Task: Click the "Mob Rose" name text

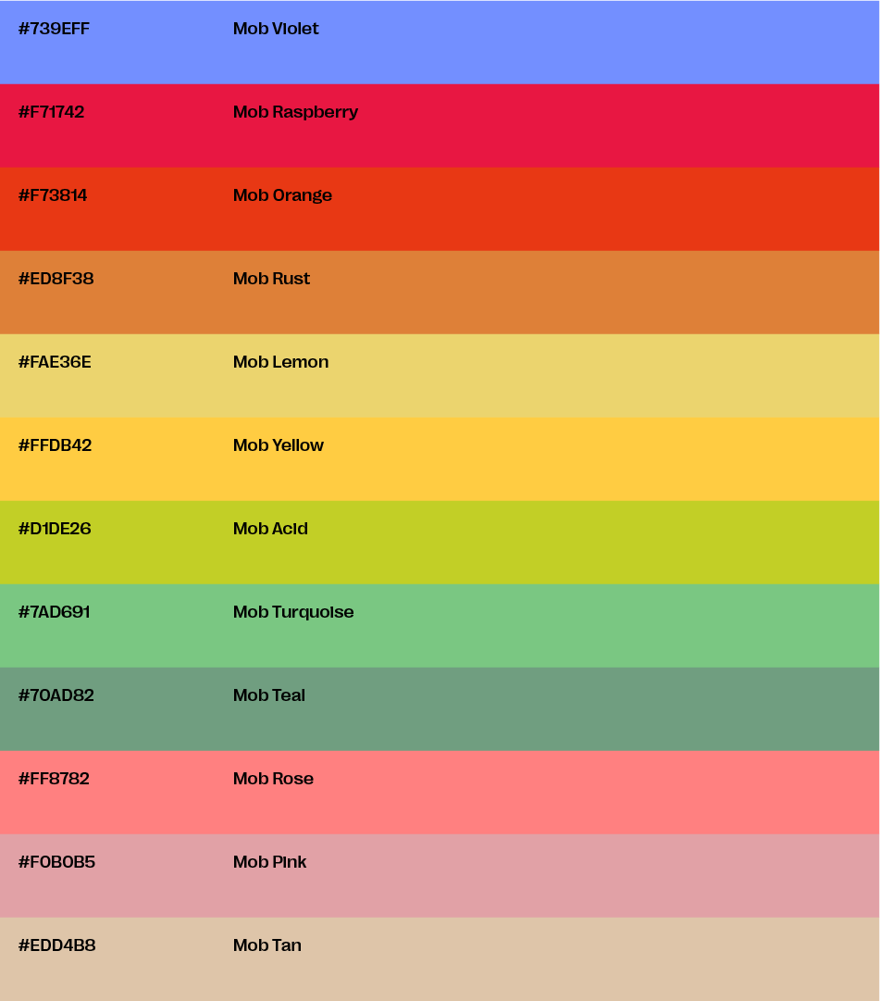Action: point(273,779)
